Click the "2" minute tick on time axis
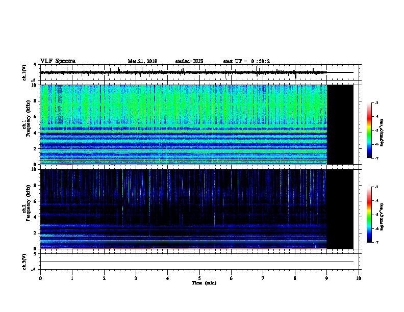Viewport: 404px width, 312px height. point(104,278)
